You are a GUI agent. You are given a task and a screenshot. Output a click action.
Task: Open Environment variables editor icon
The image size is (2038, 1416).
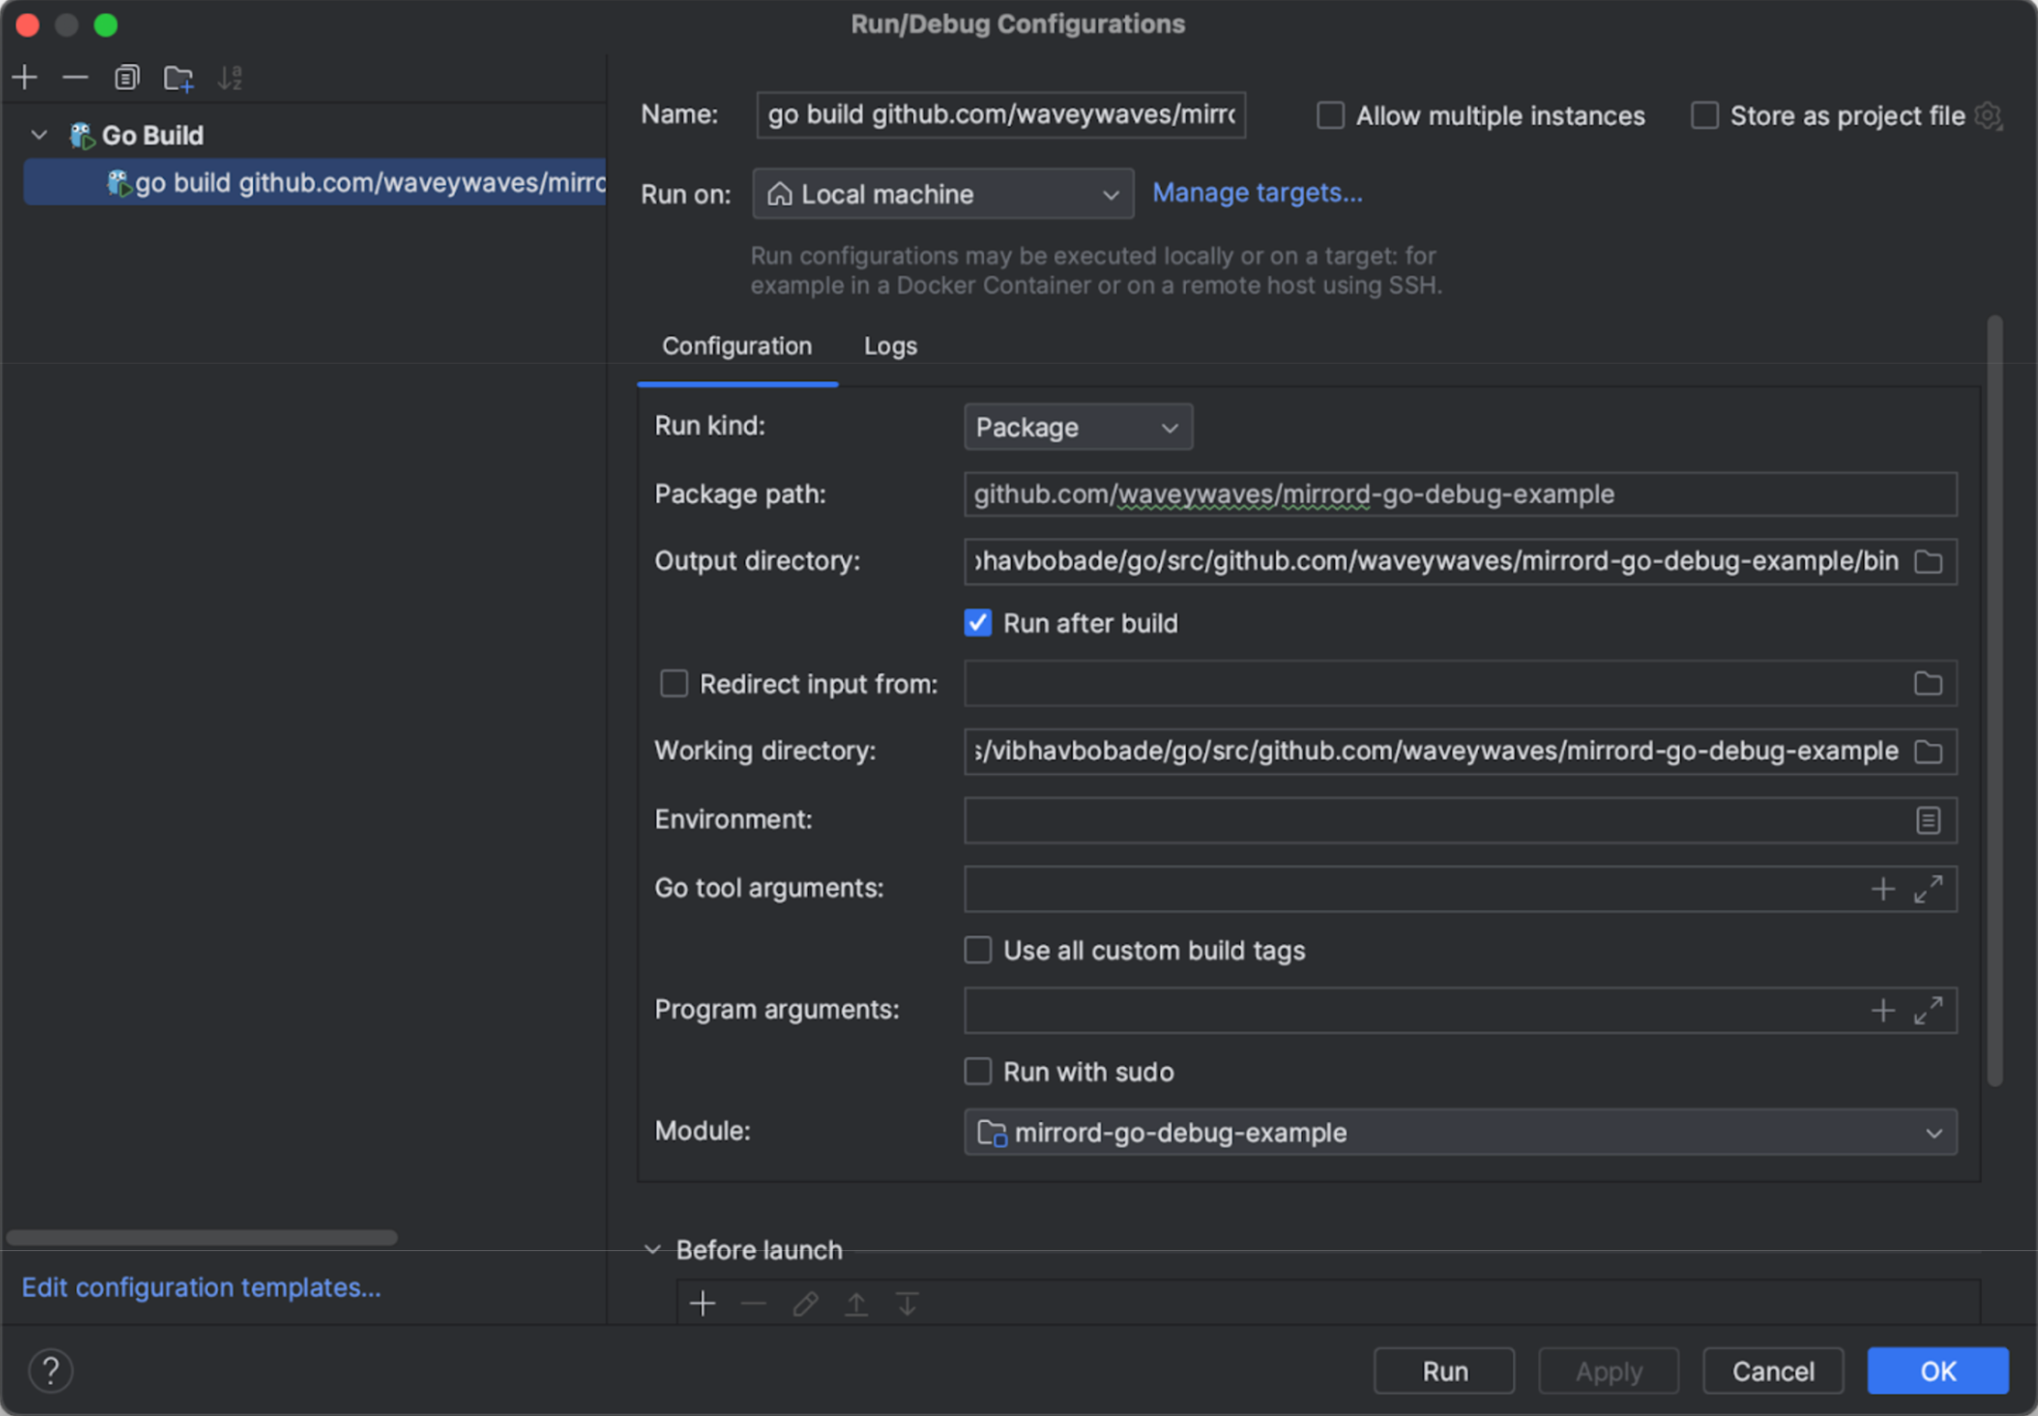point(1928,820)
